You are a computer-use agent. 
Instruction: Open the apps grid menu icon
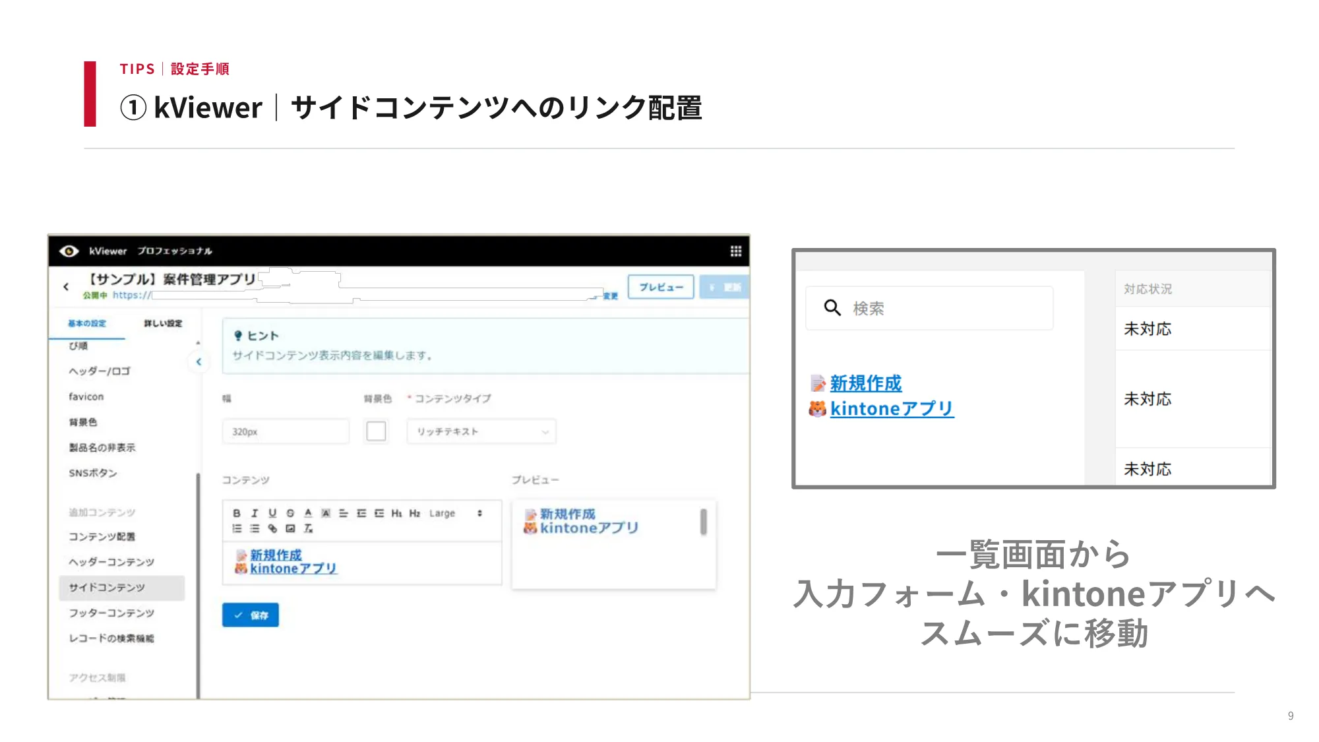(736, 251)
